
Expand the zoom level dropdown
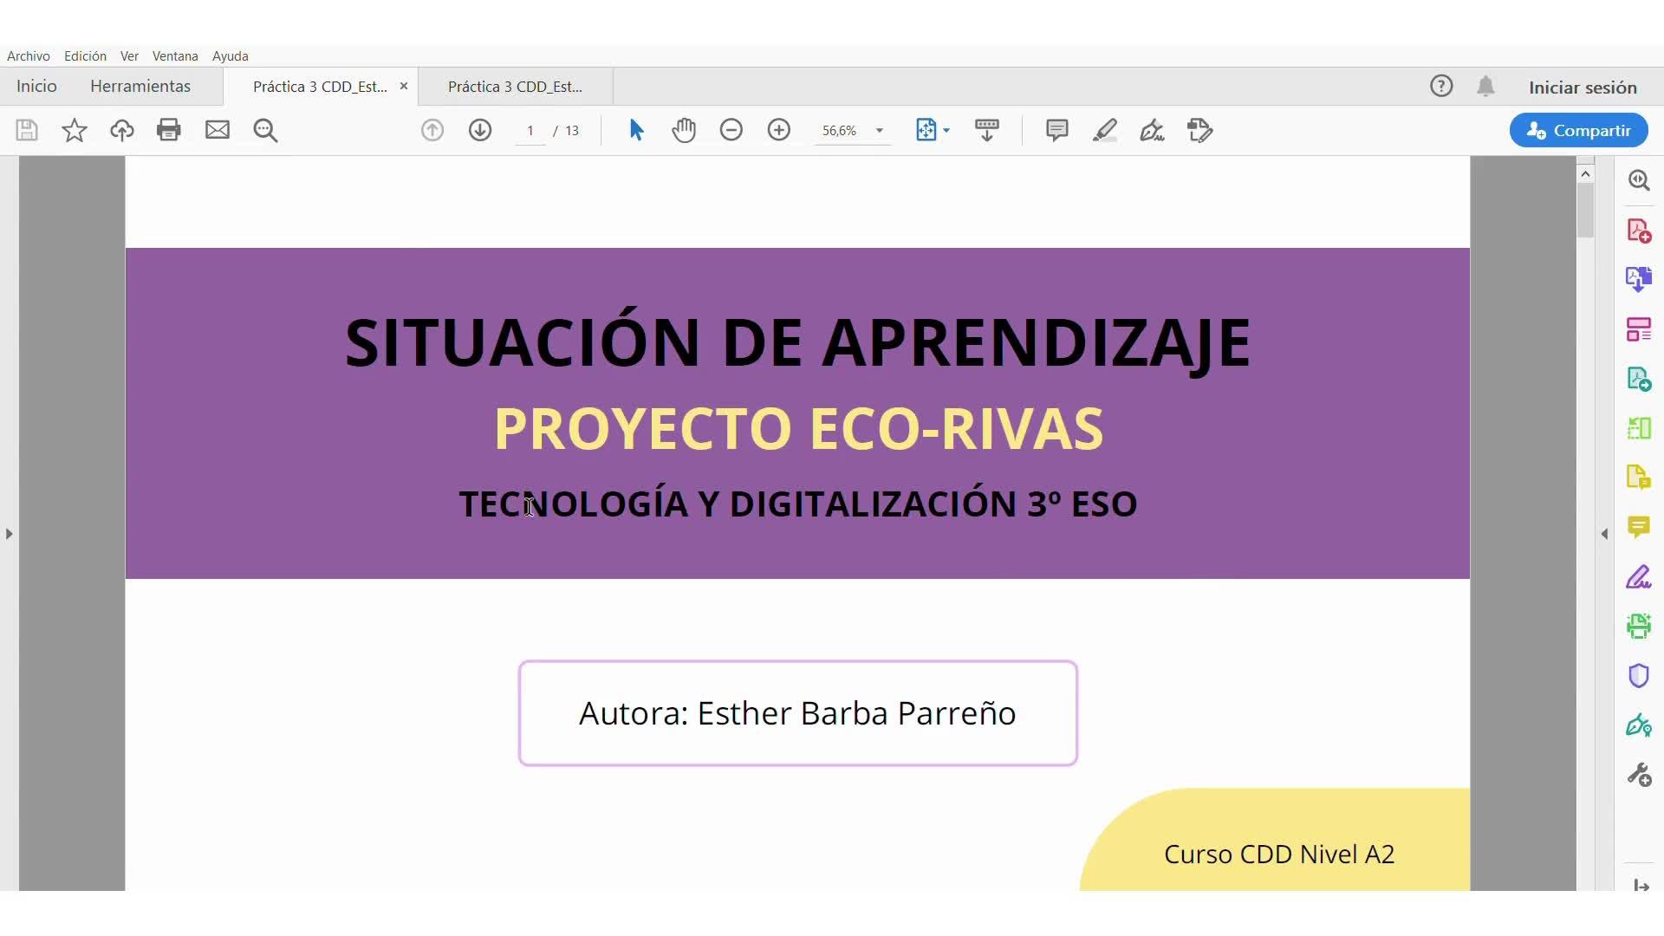tap(880, 131)
